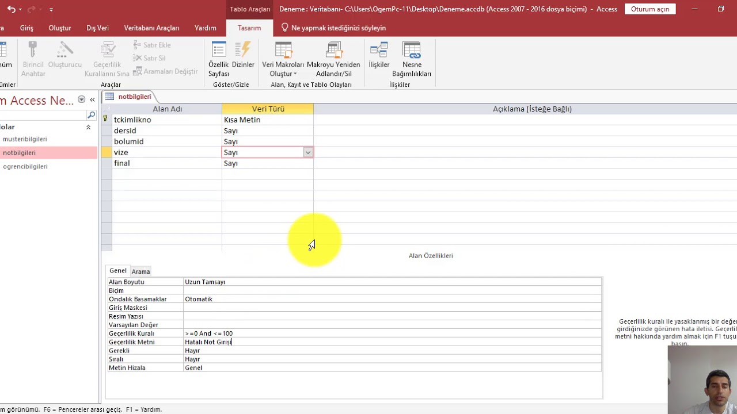The image size is (737, 414).
Task: Click Ondalık Basamaklar value Otomatik
Action: click(x=392, y=299)
